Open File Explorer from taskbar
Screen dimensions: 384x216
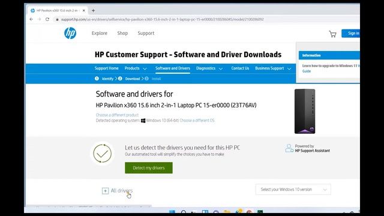227,212
